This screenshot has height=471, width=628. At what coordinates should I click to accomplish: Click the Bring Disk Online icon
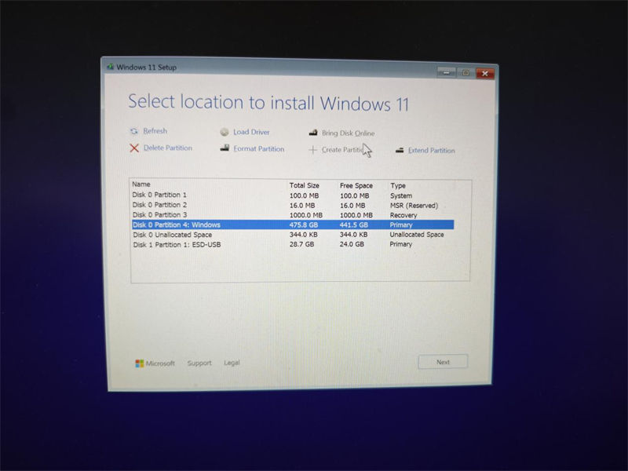tap(313, 133)
